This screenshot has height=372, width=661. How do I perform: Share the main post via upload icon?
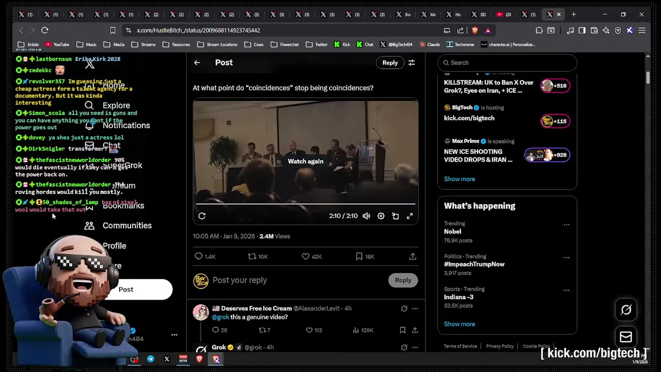click(x=413, y=256)
